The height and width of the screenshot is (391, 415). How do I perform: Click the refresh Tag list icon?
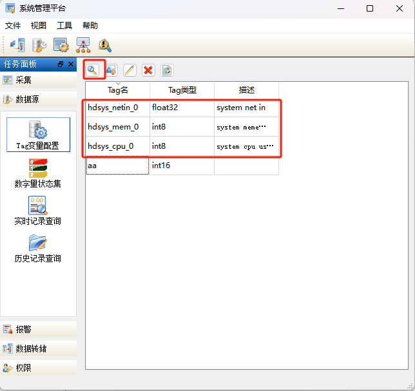167,70
